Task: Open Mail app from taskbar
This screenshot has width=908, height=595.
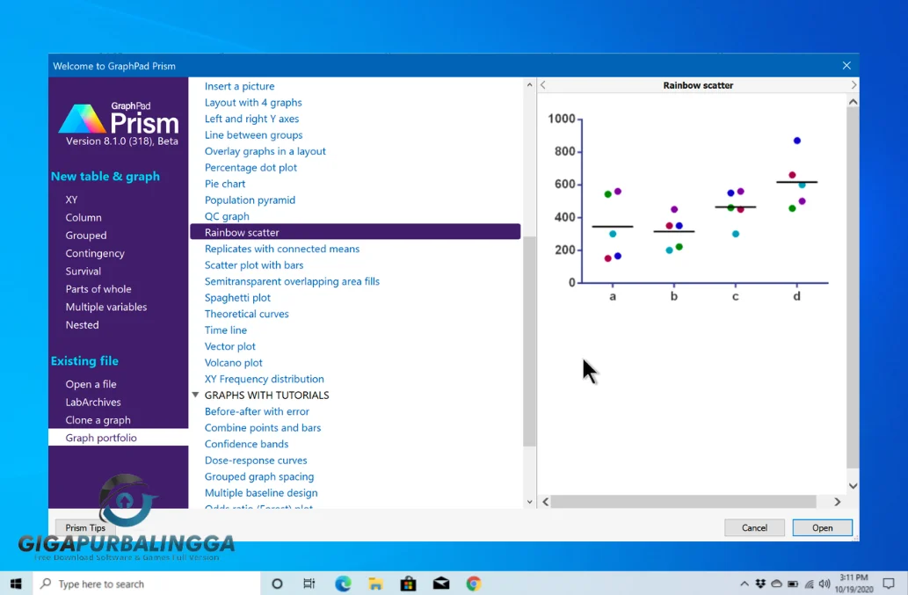Action: pos(440,584)
